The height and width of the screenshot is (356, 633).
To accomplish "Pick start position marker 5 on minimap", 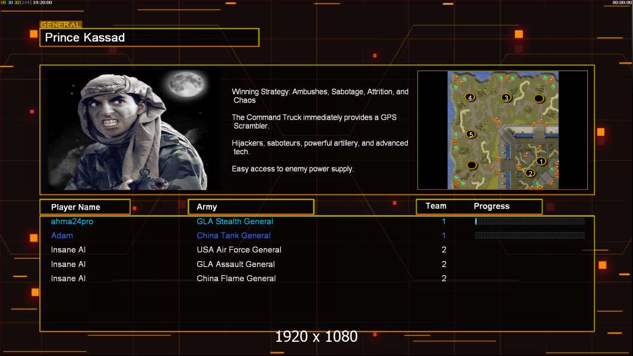I will point(471,134).
